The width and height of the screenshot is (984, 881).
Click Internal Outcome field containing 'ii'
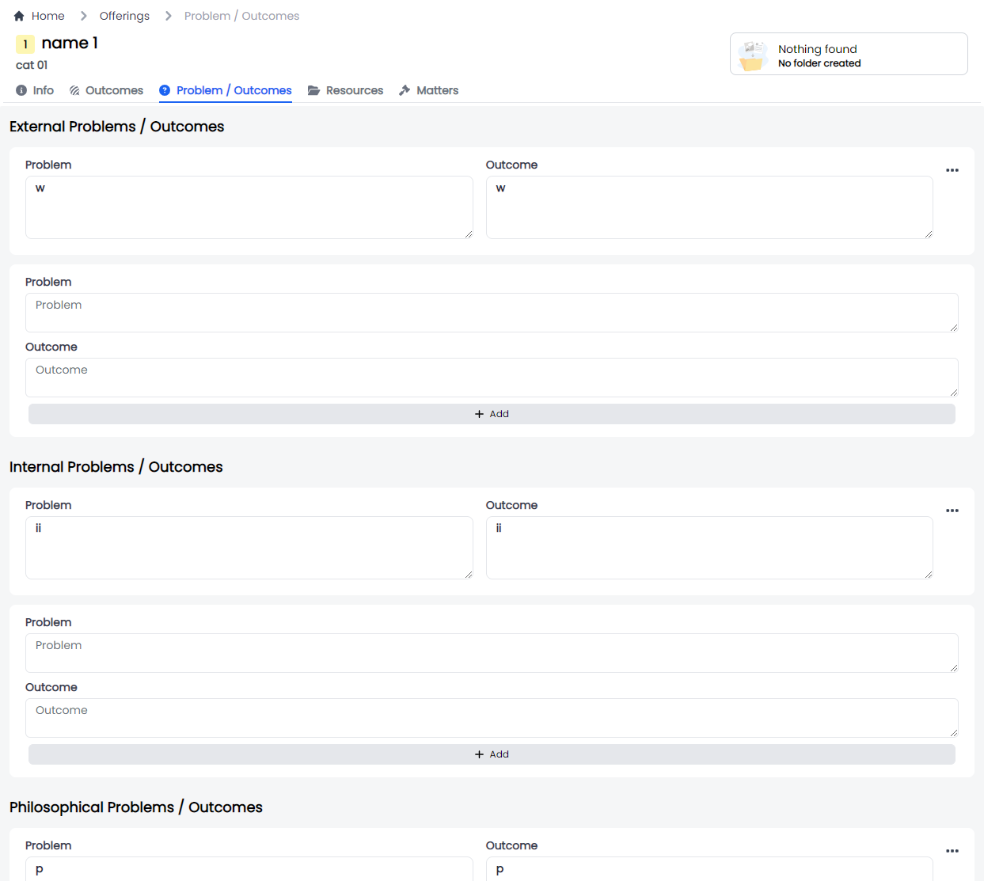pyautogui.click(x=709, y=548)
